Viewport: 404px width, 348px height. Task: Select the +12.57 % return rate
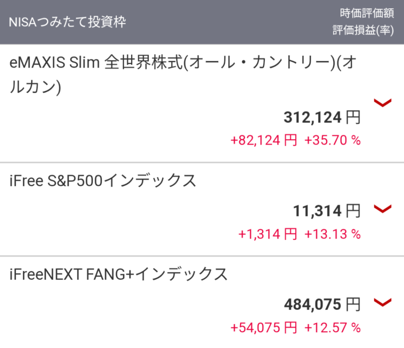pyautogui.click(x=332, y=327)
